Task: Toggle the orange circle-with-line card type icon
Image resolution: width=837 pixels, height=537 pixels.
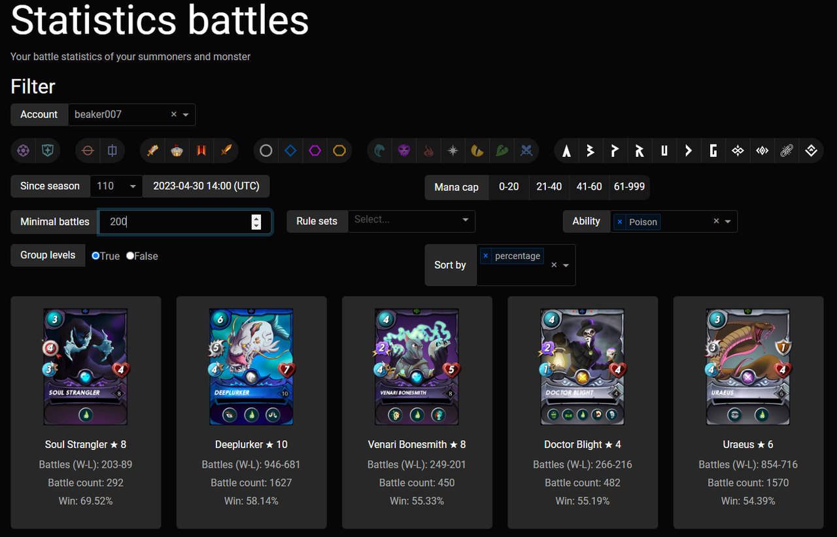Action: 88,151
